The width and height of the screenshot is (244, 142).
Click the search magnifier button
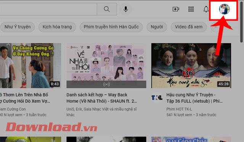pos(107,9)
